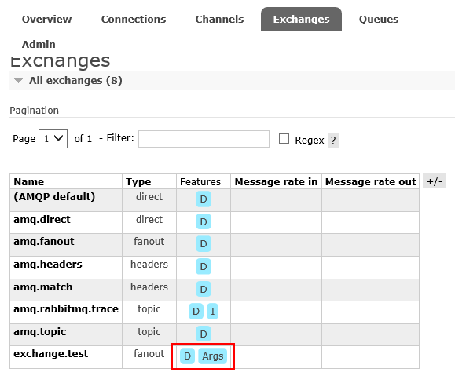Toggle columns with the +/- button
The width and height of the screenshot is (455, 376).
[x=434, y=181]
